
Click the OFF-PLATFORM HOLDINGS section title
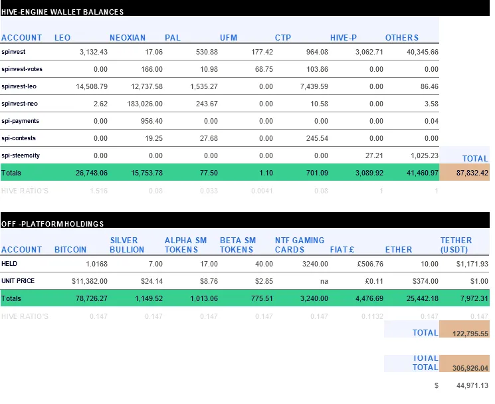click(x=52, y=224)
